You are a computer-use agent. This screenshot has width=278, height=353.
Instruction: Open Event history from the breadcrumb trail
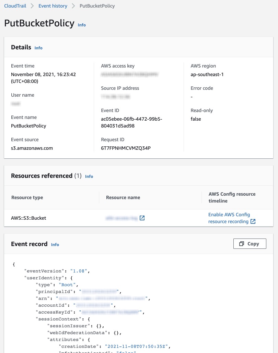(x=53, y=6)
